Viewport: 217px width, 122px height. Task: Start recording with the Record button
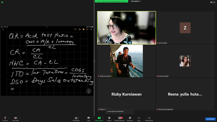pos(109,119)
